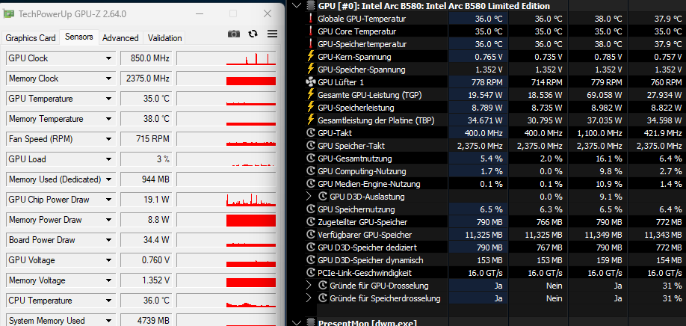
Task: Open the GPU Chip Power Draw dropdown
Action: pos(108,200)
